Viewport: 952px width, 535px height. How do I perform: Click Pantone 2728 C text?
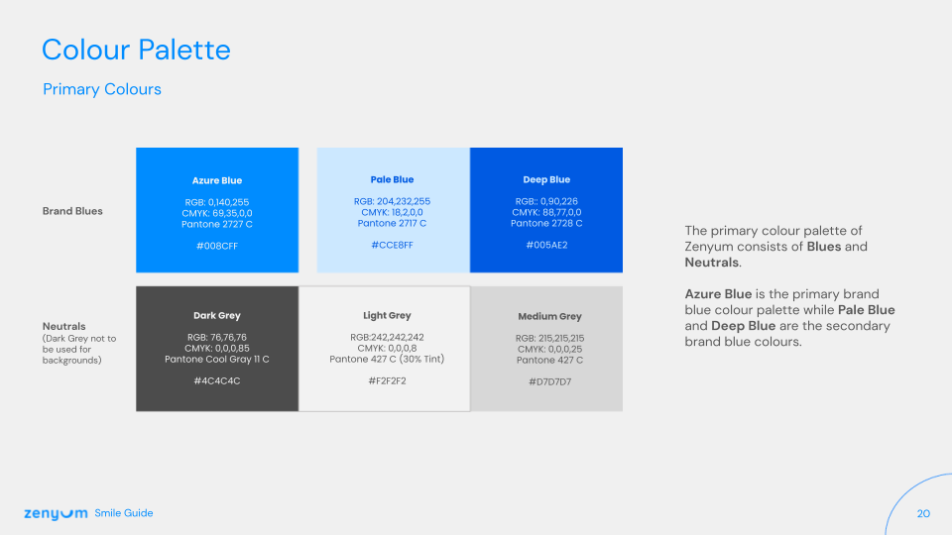[x=546, y=223]
